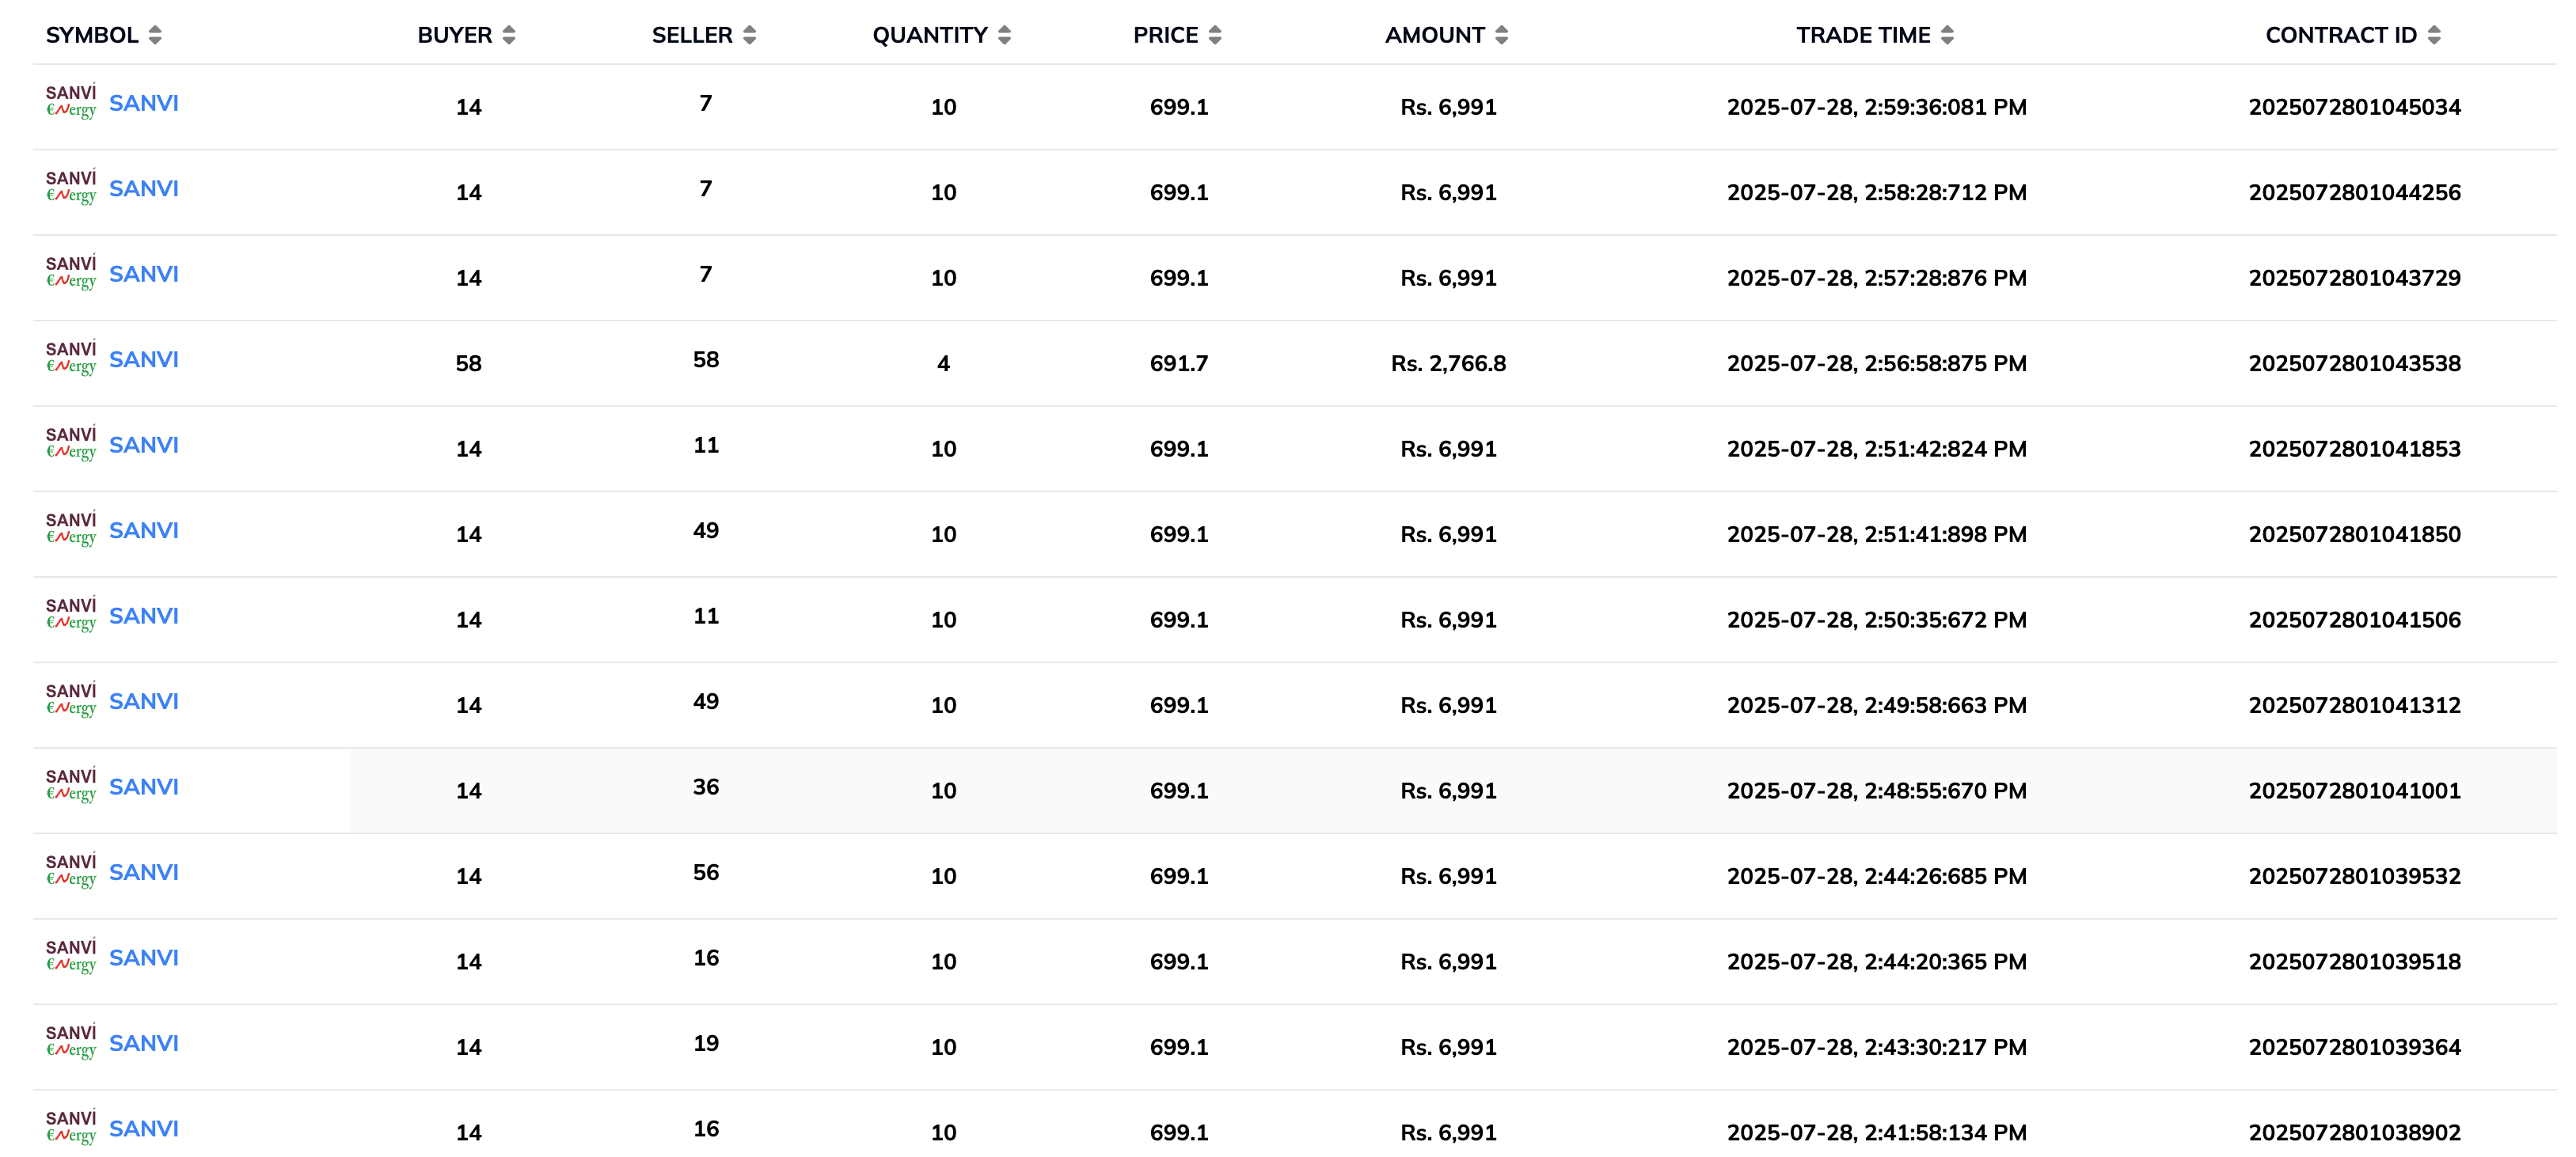Open SANVI link for trade at 2:41:58:134 PM

pos(144,1129)
